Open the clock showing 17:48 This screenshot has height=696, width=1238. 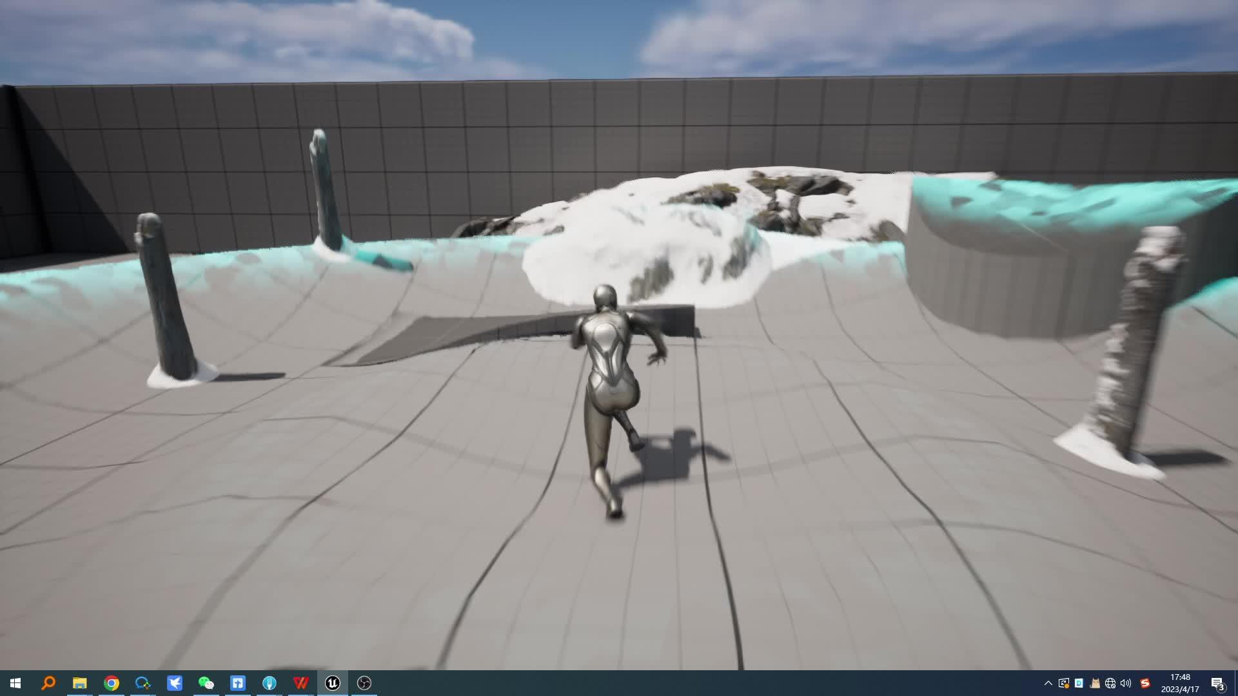[x=1180, y=683]
